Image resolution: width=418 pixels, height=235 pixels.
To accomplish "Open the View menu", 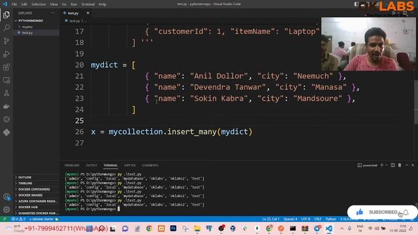I will click(54, 5).
